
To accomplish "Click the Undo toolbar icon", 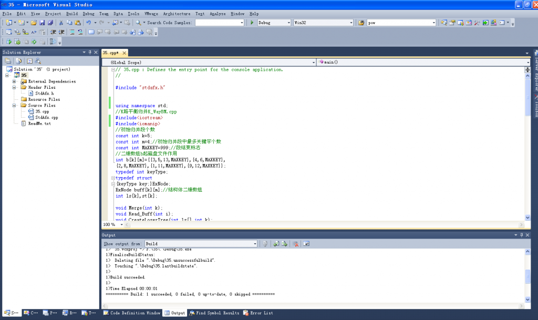I will tap(89, 22).
